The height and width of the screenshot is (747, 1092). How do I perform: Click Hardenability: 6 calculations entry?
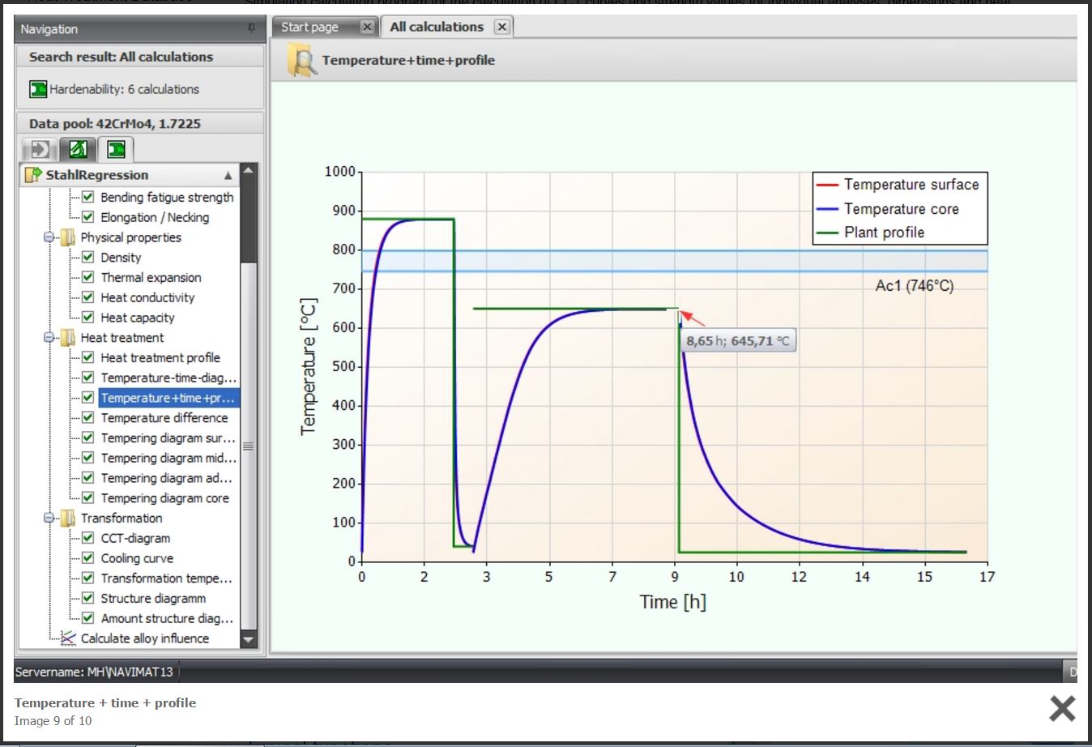(124, 89)
